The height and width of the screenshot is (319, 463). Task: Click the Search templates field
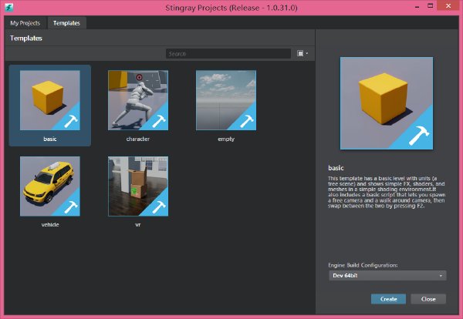[228, 54]
